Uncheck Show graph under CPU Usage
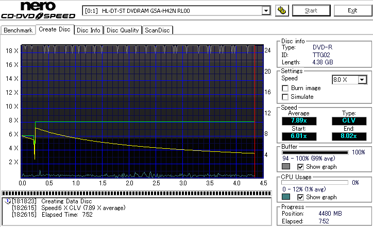373x227 pixels. (300, 197)
